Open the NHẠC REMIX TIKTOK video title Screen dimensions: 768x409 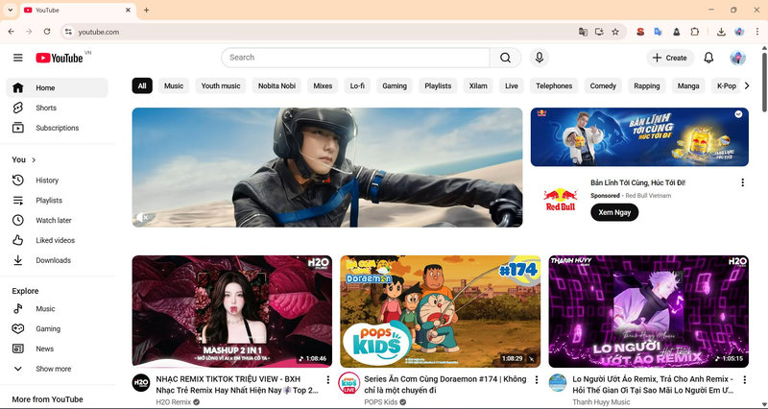pos(237,385)
